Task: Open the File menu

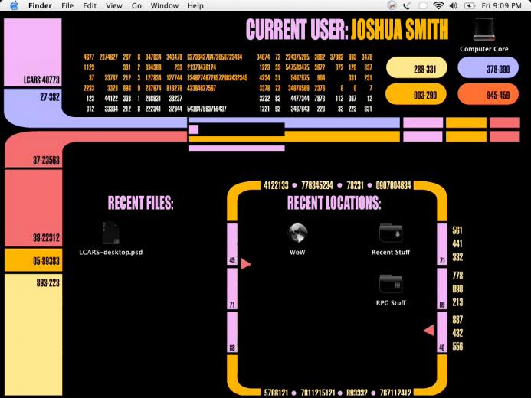Action: coord(67,6)
